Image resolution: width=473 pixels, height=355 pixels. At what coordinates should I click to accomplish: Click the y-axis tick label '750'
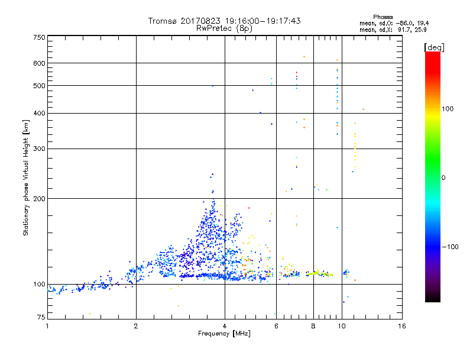click(39, 37)
